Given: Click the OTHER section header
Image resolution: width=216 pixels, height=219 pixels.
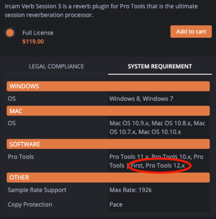Looking at the screenshot, I should [108, 177].
